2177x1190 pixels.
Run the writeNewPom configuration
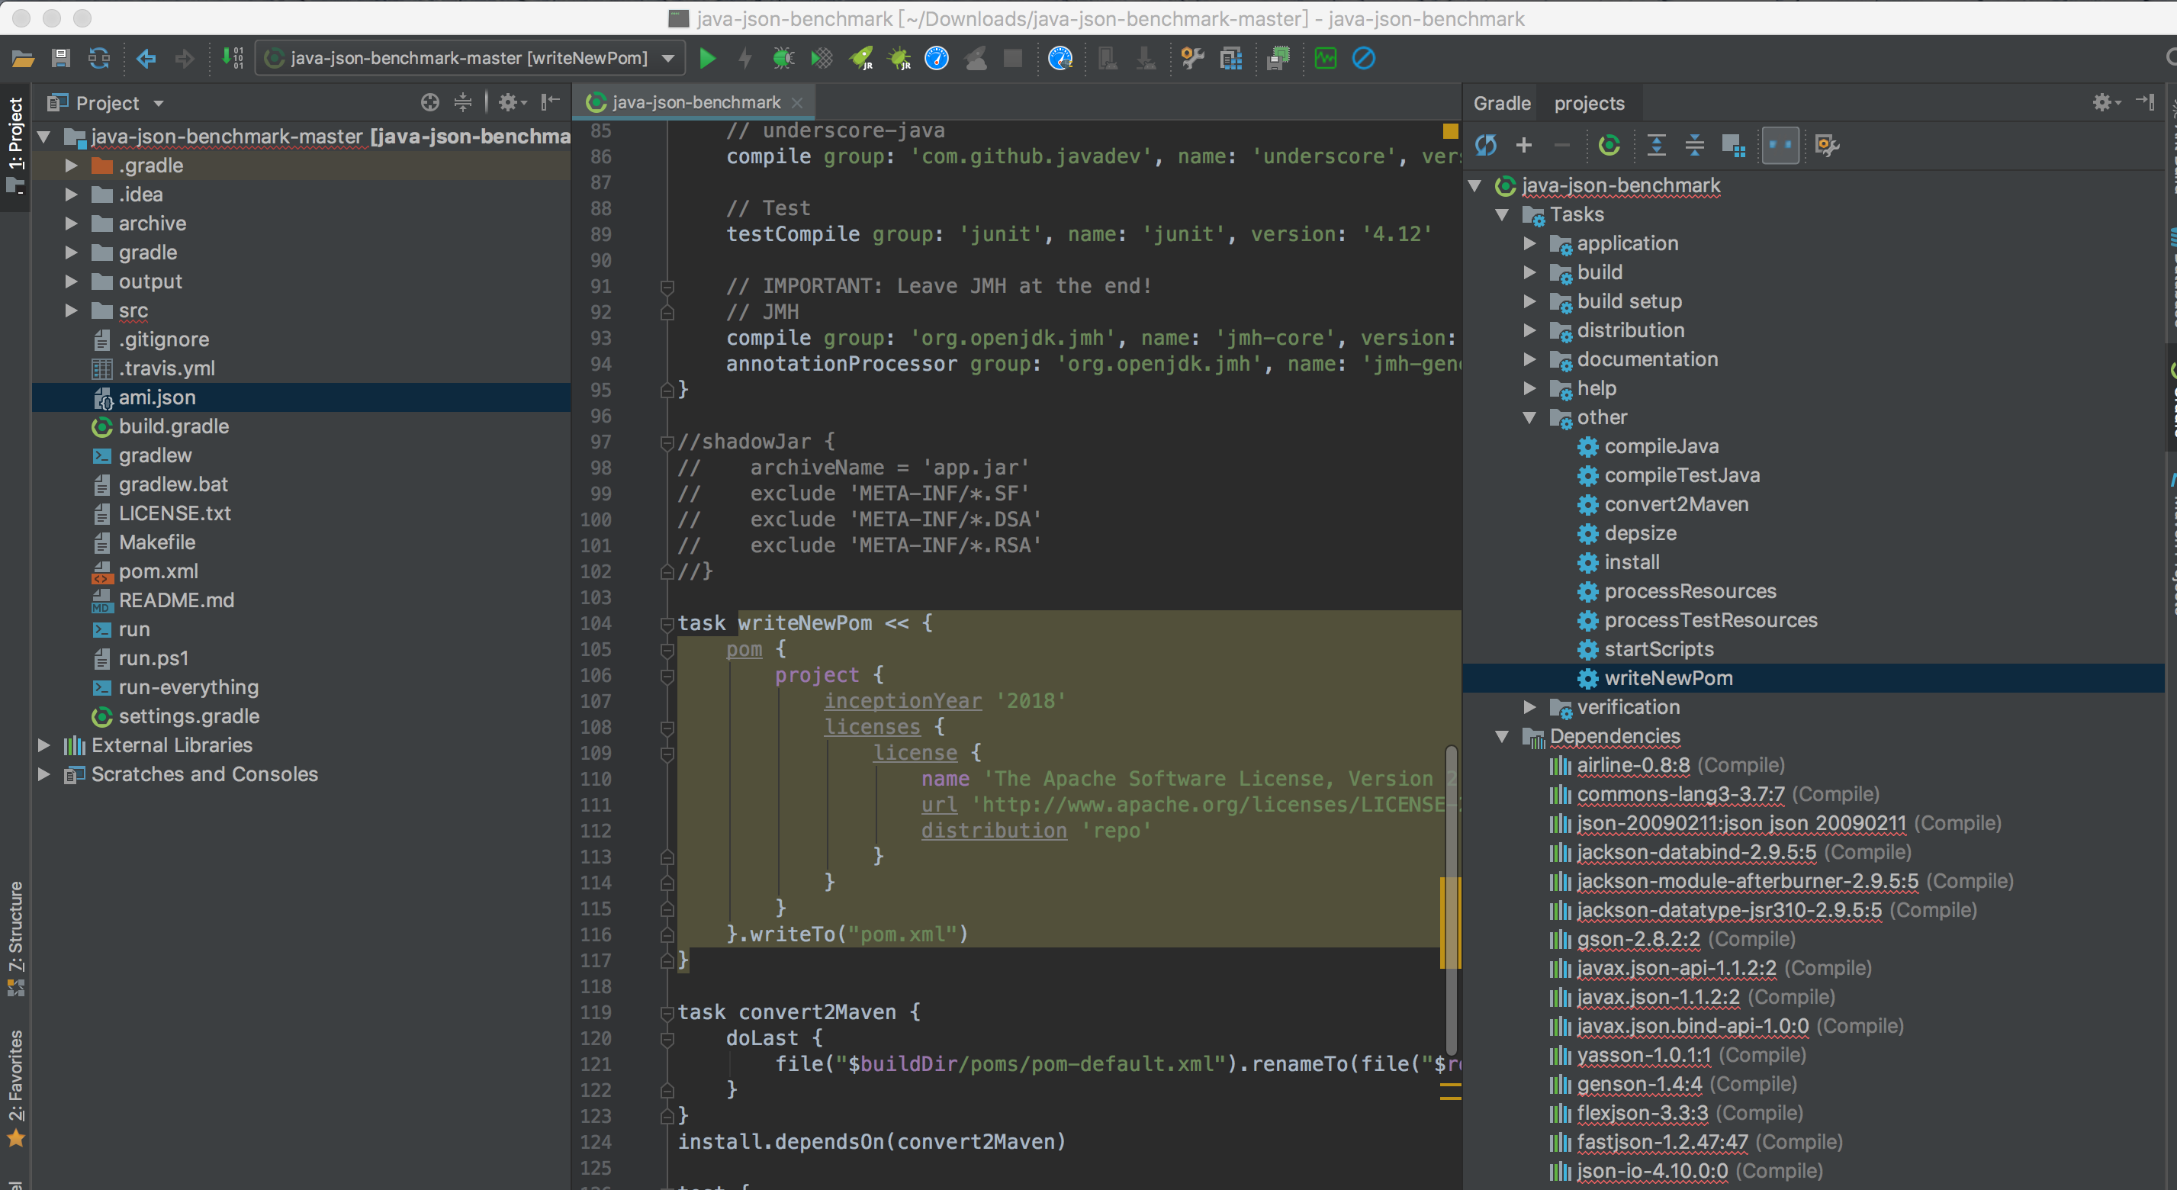pyautogui.click(x=707, y=58)
